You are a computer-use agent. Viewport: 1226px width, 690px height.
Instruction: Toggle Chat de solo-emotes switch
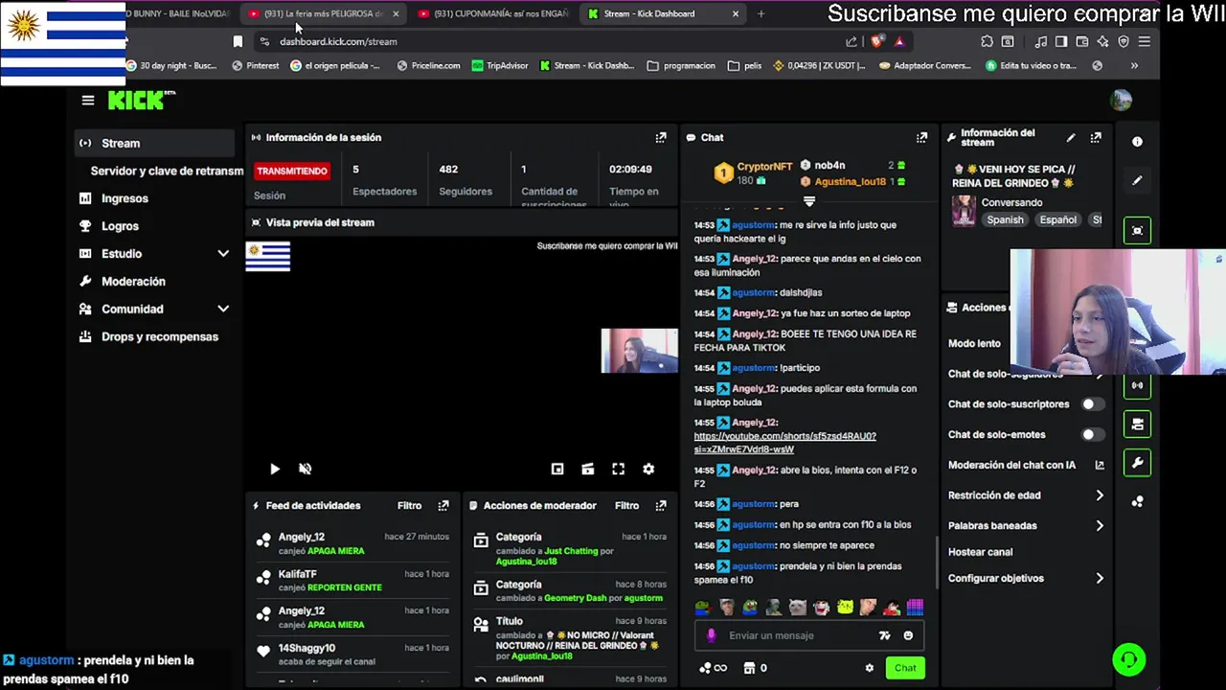(x=1092, y=434)
